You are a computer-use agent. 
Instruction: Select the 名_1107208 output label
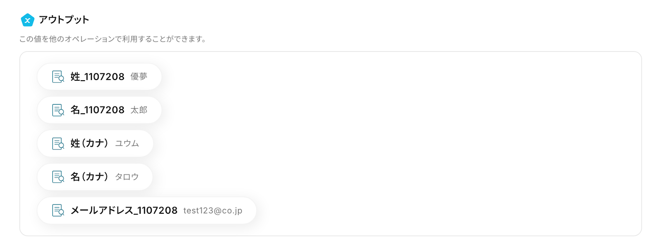97,110
